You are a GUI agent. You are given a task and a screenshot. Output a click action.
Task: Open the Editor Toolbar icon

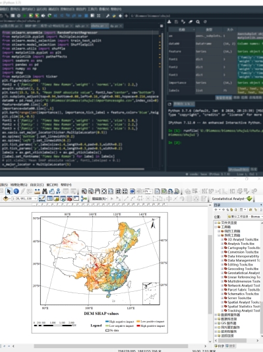pyautogui.click(x=42, y=198)
